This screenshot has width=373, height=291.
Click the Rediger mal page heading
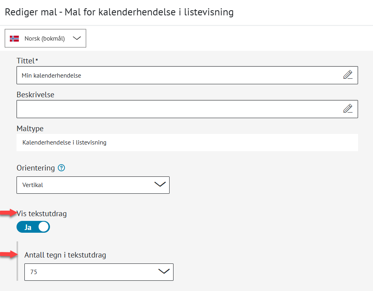click(119, 12)
